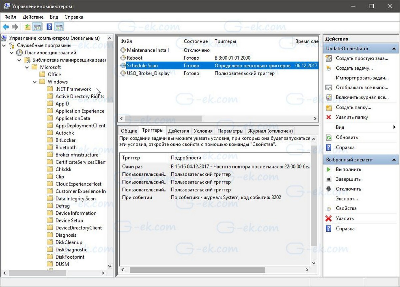Select the Defrag folder
The image size is (400, 287).
click(63, 206)
